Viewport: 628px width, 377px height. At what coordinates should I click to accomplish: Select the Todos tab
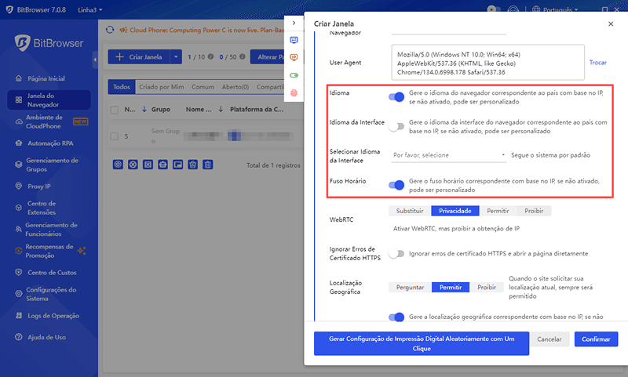[x=122, y=87]
